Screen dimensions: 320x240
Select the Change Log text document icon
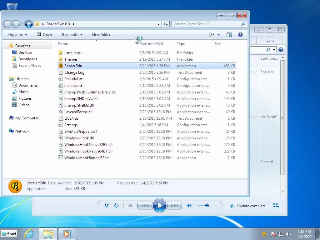[60, 72]
